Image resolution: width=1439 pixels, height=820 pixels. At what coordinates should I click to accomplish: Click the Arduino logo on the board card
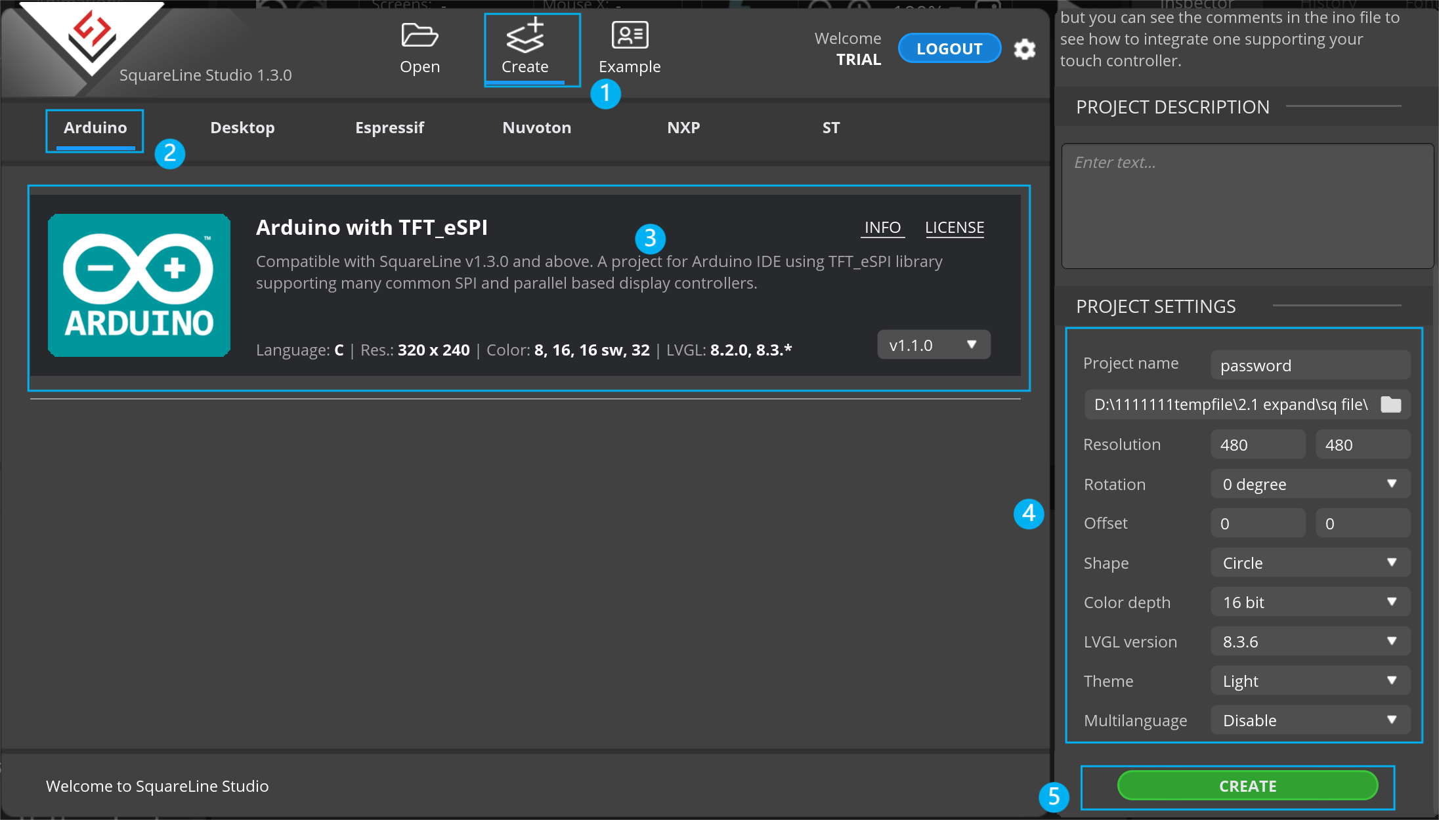[139, 285]
